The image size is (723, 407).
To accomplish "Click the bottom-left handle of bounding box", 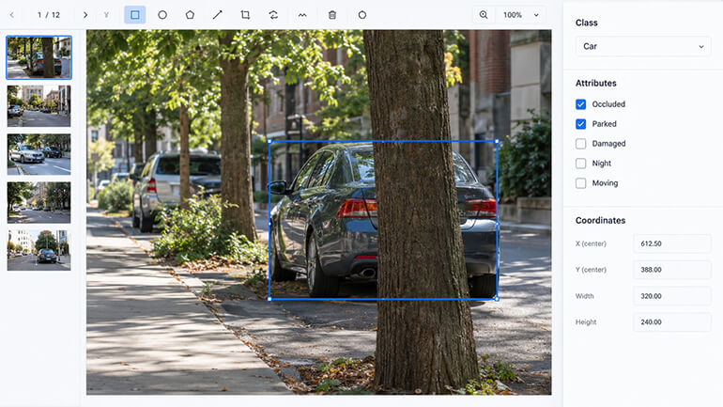I will (269, 299).
